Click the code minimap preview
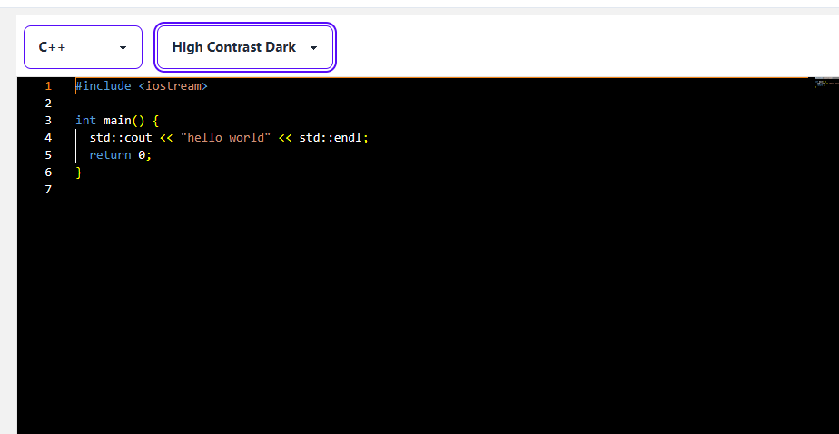839x434 pixels. [825, 84]
